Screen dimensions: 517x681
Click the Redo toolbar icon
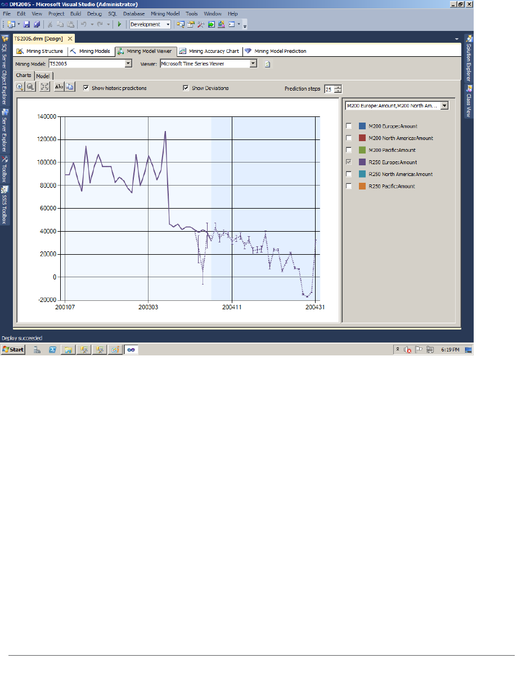click(101, 24)
